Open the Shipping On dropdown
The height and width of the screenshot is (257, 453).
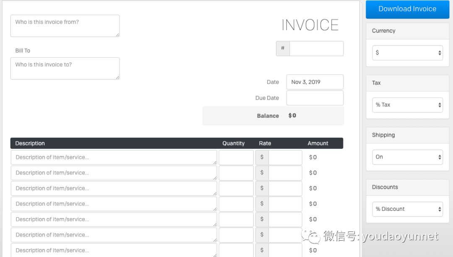(x=407, y=157)
